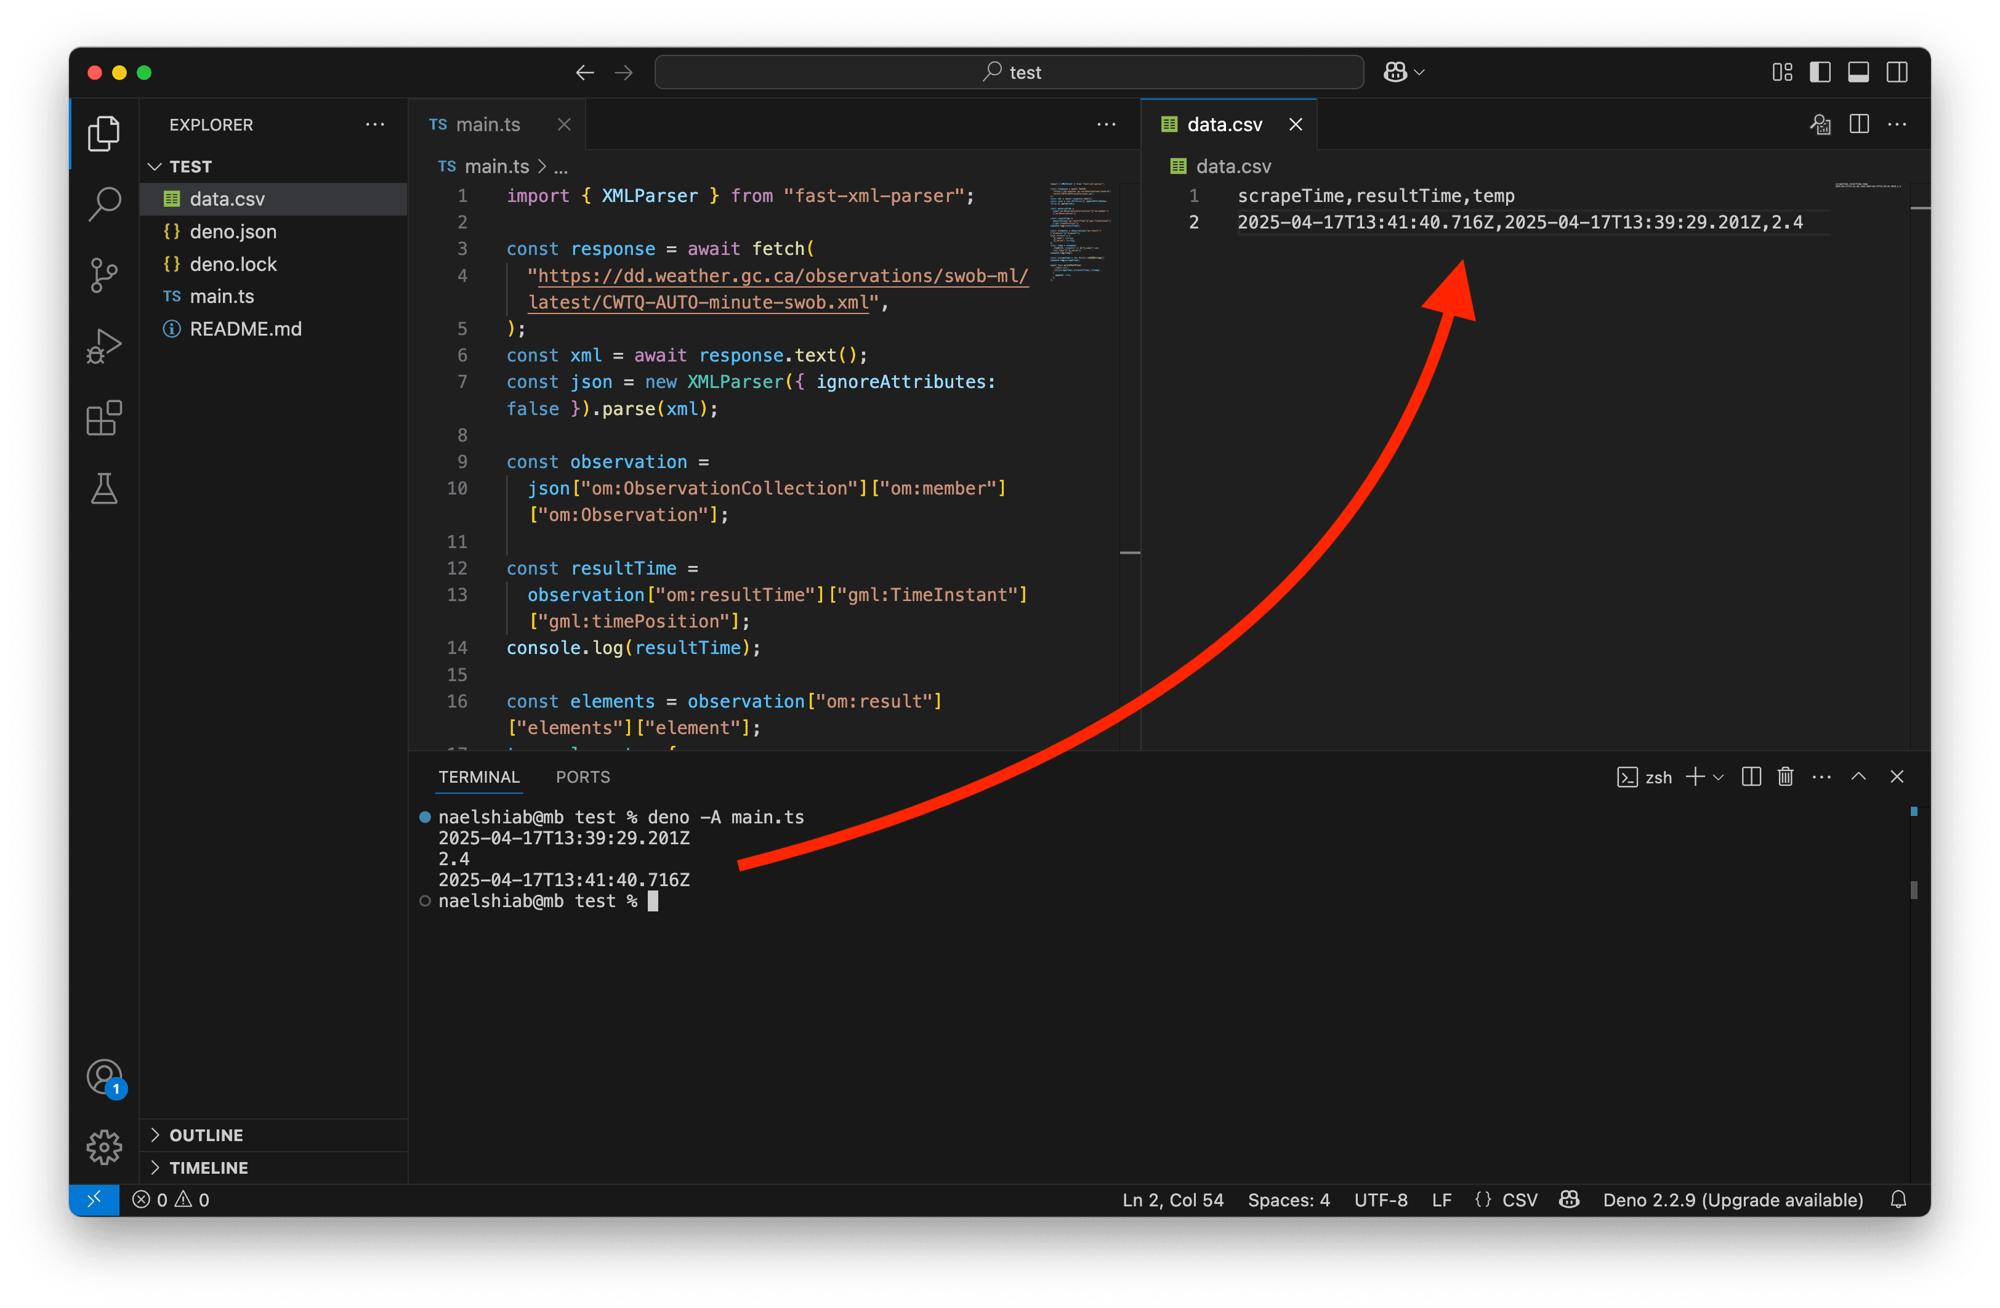This screenshot has height=1308, width=2000.
Task: Click the terminal scrollbar
Action: click(x=1913, y=889)
